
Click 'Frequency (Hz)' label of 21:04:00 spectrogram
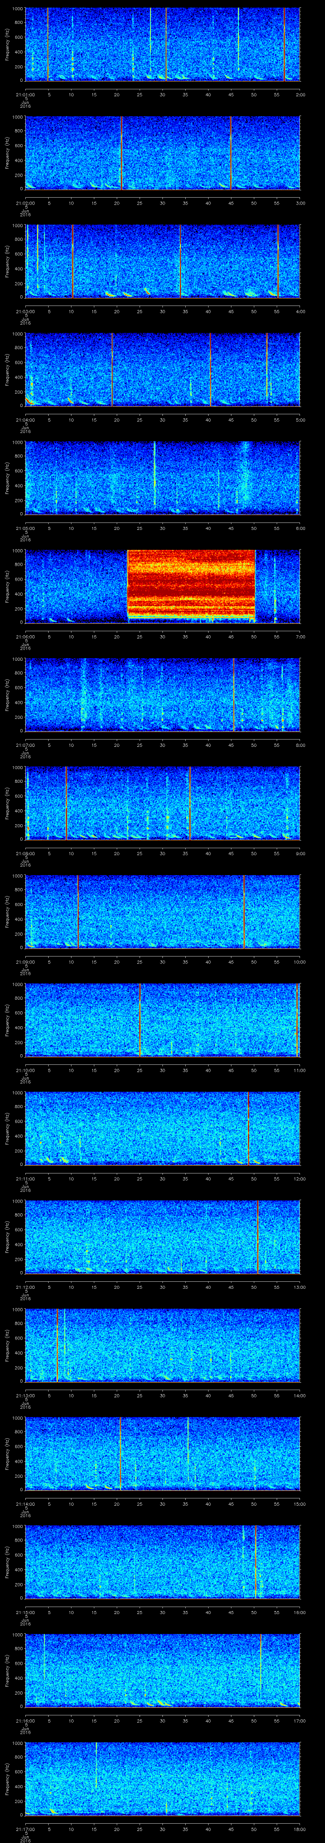click(7, 369)
